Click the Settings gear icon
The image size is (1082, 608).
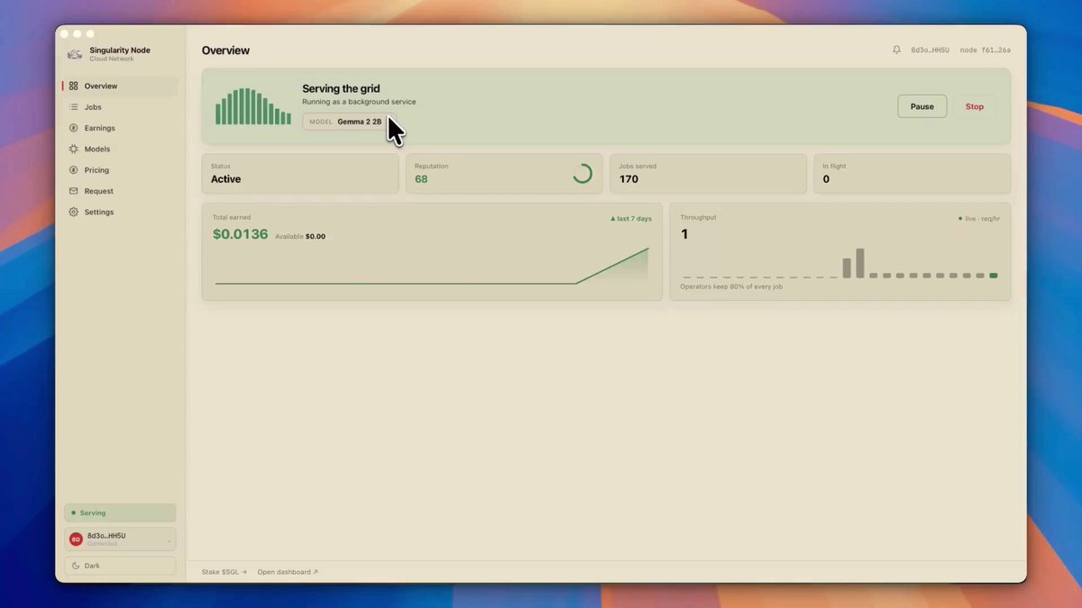(x=74, y=213)
